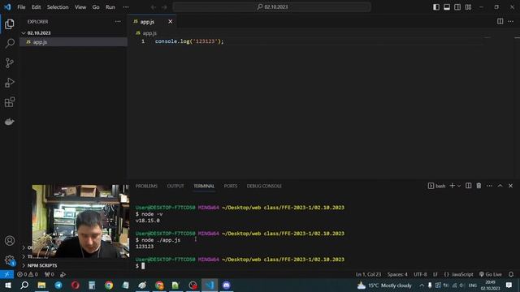Switch to the Debug Console tab

point(264,186)
